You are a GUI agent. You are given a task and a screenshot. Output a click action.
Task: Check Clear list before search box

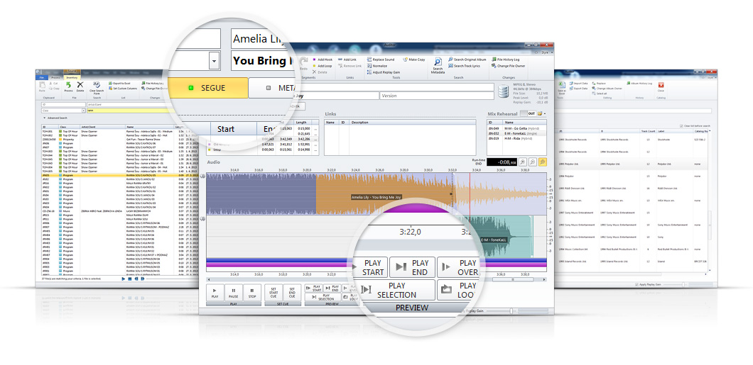click(x=681, y=126)
